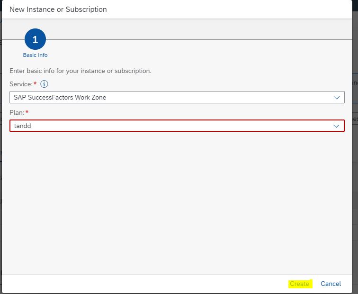The height and width of the screenshot is (294, 358).
Task: Click the Create button
Action: pyautogui.click(x=299, y=284)
